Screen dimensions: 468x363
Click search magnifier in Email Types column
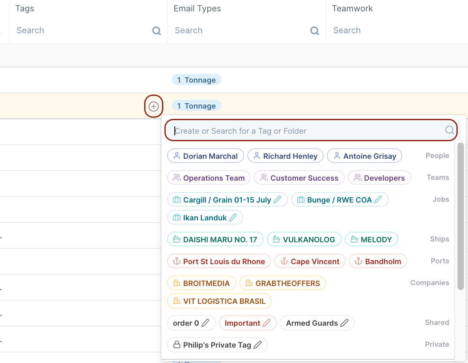click(x=315, y=31)
